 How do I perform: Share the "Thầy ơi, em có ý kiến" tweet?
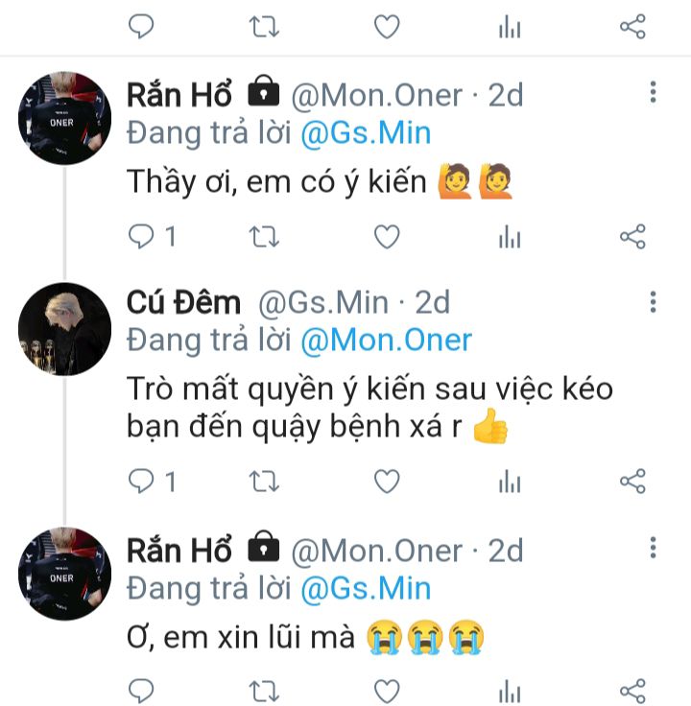pos(632,236)
